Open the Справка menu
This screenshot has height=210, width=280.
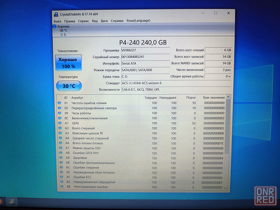click(x=117, y=21)
